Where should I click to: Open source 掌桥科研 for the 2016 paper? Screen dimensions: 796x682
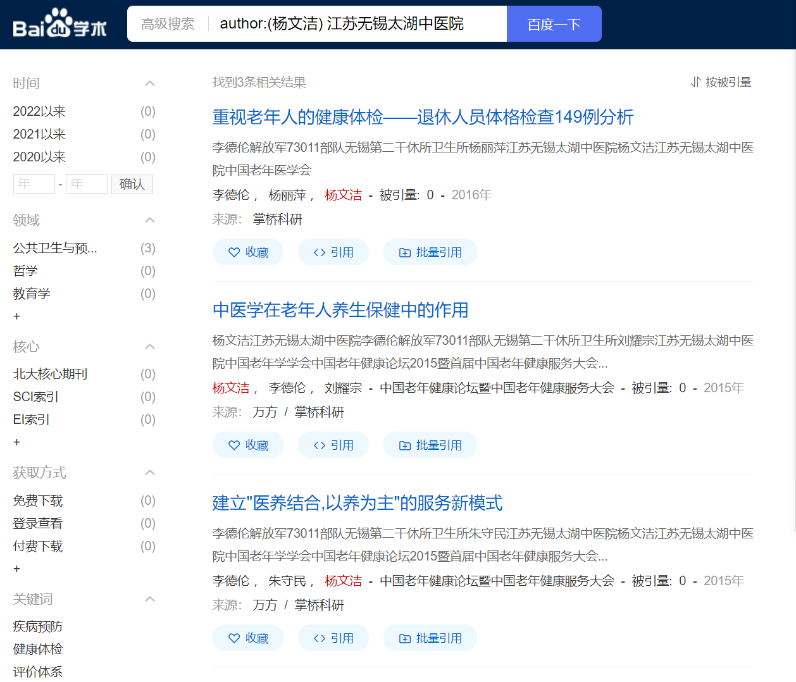click(x=278, y=219)
